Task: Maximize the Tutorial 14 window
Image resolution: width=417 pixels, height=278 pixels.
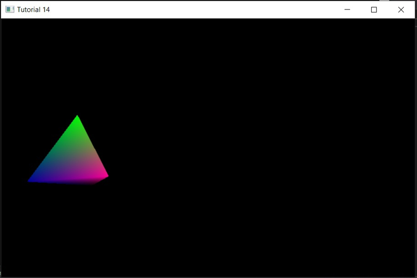Action: [374, 9]
